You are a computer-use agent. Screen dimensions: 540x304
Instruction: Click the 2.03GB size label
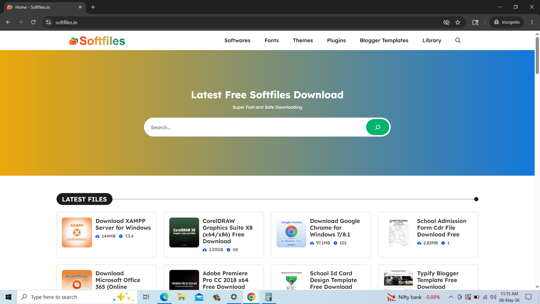(216, 250)
